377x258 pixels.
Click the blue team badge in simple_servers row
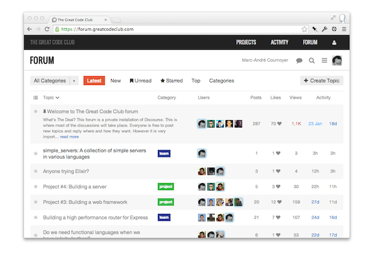(164, 154)
